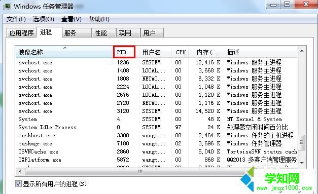Viewport: 318px width, 194px height.
Task: Click memory value 12,416 K
Action: pyautogui.click(x=208, y=62)
